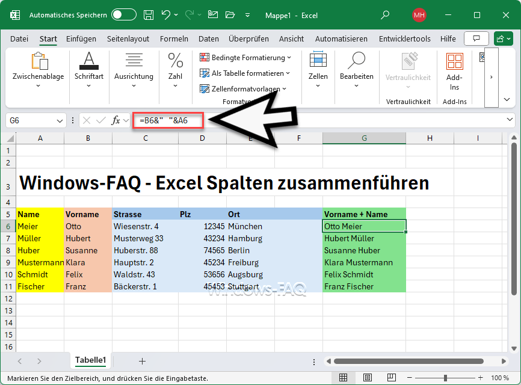Click the next sheet navigation arrow

click(39, 361)
